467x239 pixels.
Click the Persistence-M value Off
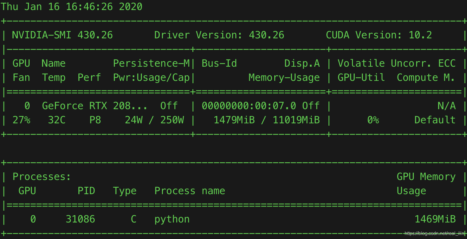tap(169, 106)
